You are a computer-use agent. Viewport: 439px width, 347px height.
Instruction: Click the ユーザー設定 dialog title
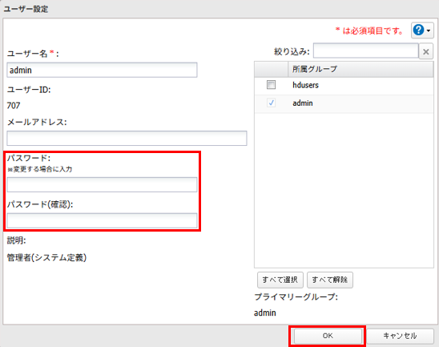pyautogui.click(x=26, y=9)
